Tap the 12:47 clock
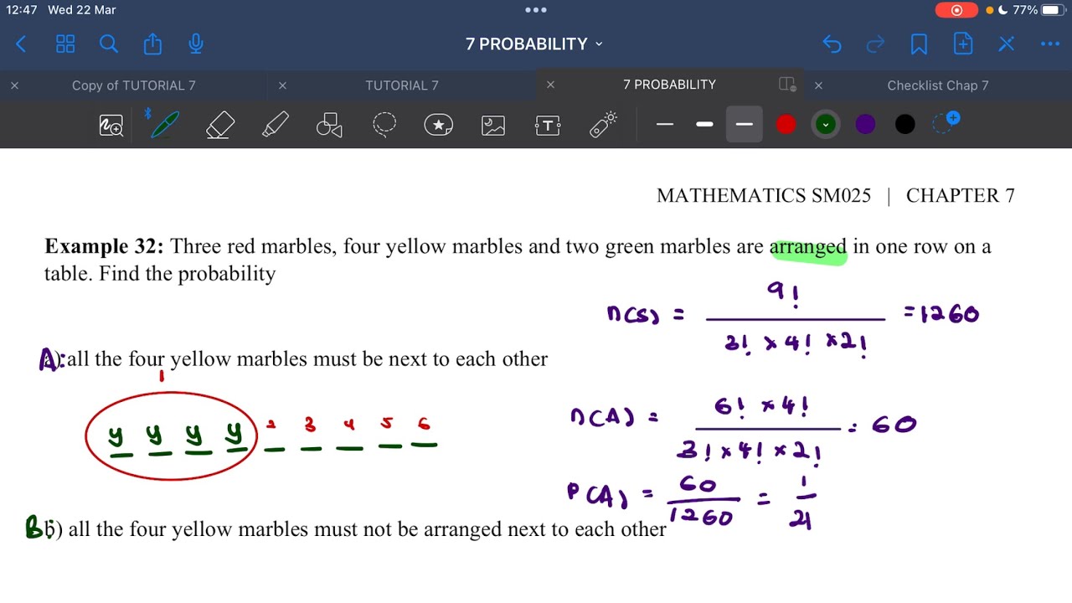Viewport: 1072px width, 603px height. pos(21,10)
